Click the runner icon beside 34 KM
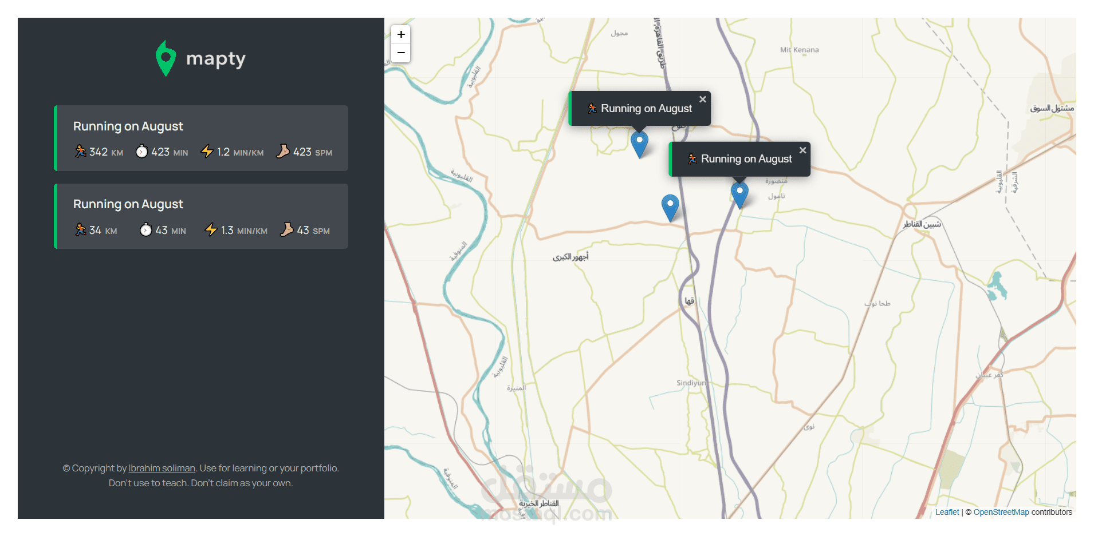1094x536 pixels. [x=81, y=230]
